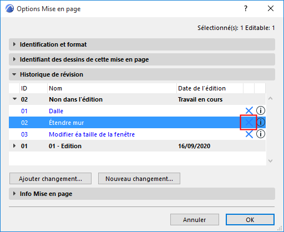284x232 pixels.
Task: Cancel with the Annuler button
Action: (195, 220)
